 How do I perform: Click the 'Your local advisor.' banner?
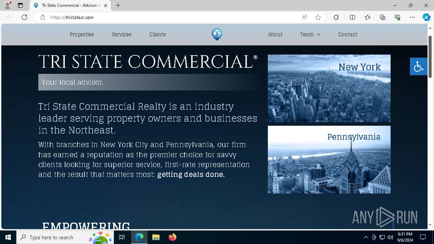point(148,82)
